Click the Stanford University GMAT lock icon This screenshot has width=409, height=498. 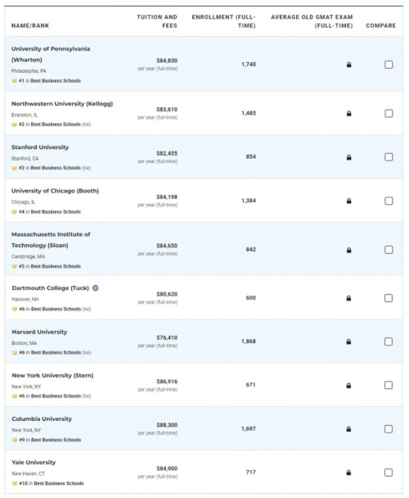(x=348, y=157)
